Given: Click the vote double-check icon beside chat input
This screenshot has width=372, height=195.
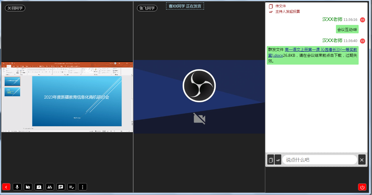Looking at the screenshot, I should (278, 160).
